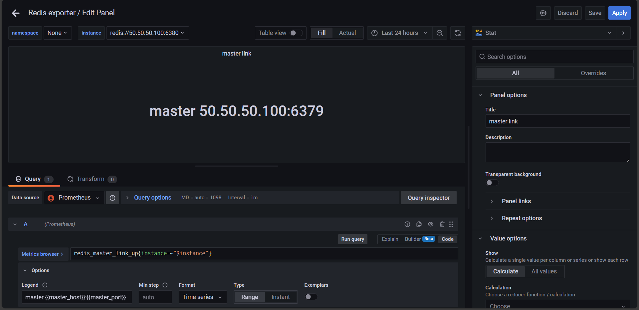Screen dimensions: 639x310
Task: Toggle Table view switch
Action: coord(296,33)
